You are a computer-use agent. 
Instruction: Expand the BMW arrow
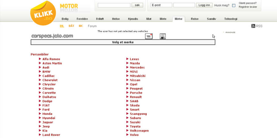40,72
